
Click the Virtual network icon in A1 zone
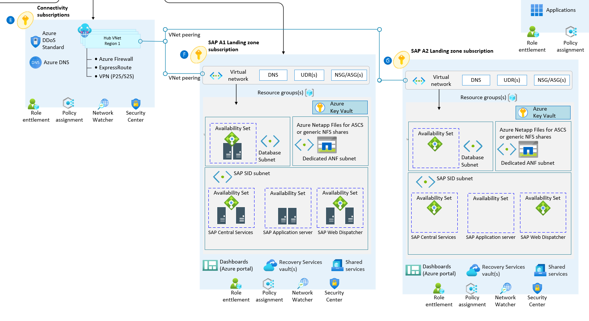(x=216, y=76)
